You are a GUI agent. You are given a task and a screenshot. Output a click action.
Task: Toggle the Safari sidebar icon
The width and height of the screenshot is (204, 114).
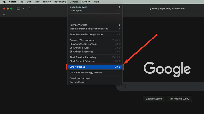(19, 8)
